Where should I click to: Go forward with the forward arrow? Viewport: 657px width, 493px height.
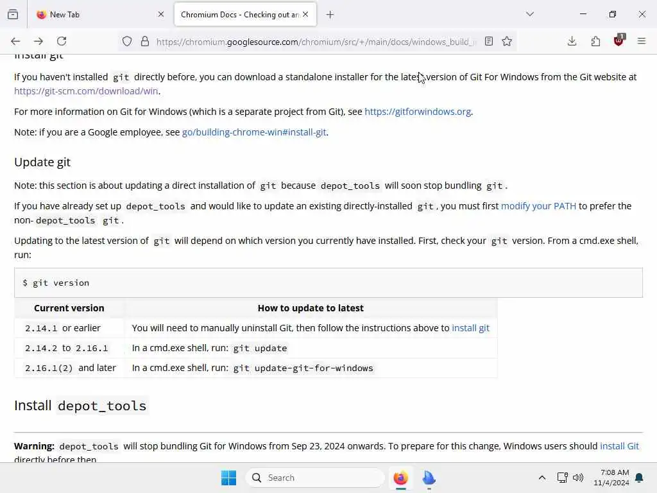[38, 41]
